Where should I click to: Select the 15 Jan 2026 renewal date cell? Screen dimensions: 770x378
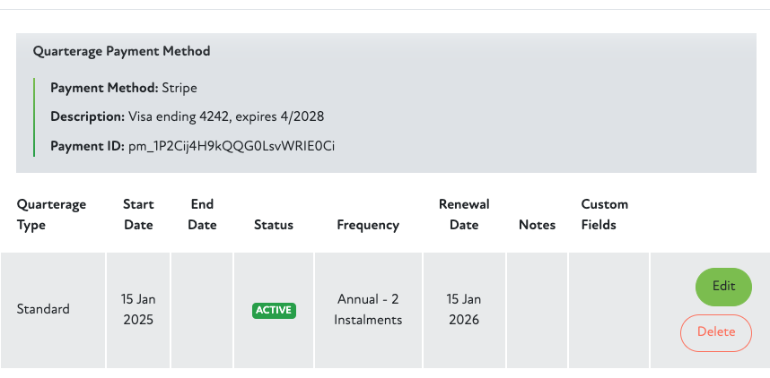464,309
